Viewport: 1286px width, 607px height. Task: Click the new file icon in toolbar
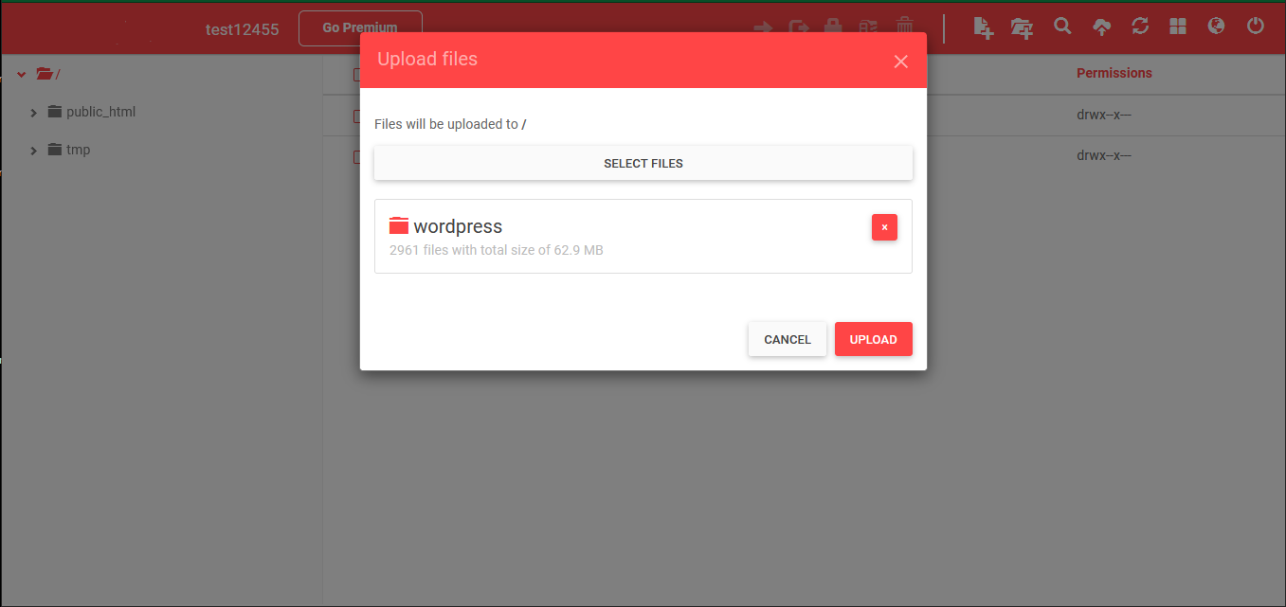tap(984, 27)
